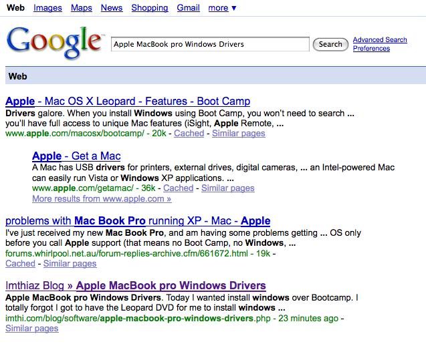Click the 'Web' results header bar label
This screenshot has height=344, width=426.
[x=17, y=76]
